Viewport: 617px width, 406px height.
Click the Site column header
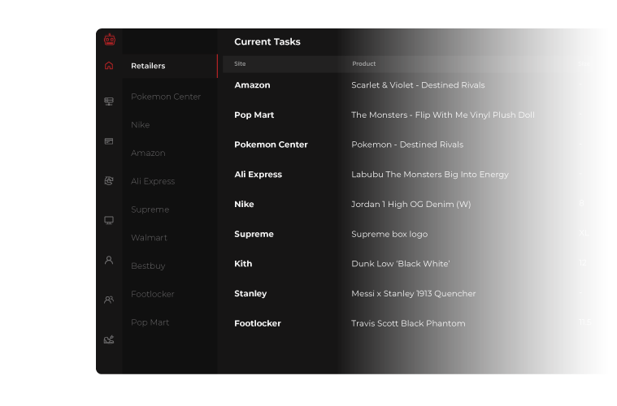(x=240, y=63)
